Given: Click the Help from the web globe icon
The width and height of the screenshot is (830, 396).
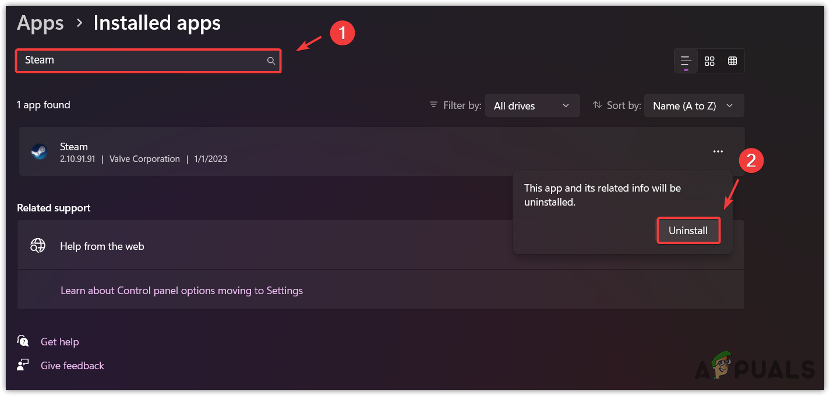Looking at the screenshot, I should point(38,246).
